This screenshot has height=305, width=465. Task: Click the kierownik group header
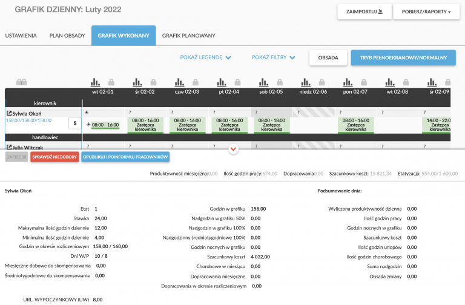45,103
